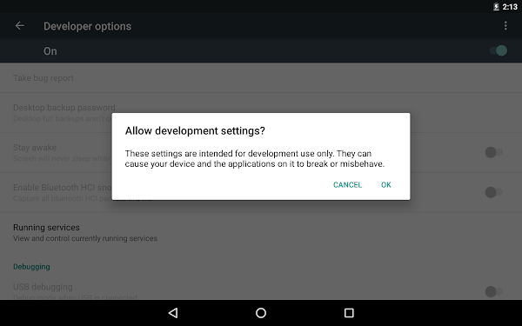
Task: Tap the Stay awake label
Action: pos(35,148)
